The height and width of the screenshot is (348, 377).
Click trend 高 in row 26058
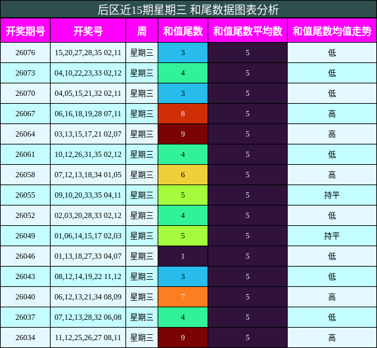332,175
